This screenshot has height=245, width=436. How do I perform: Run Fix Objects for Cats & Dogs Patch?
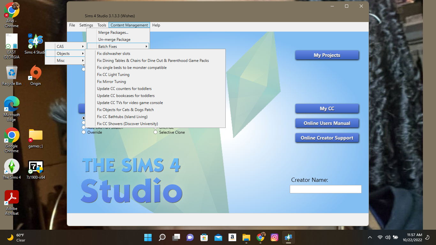click(155, 110)
